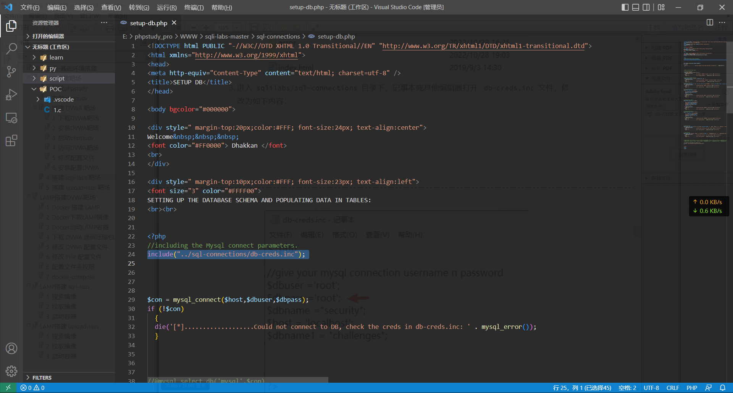This screenshot has height=393, width=733.
Task: Click the VS Code logo icon
Action: [x=8, y=7]
